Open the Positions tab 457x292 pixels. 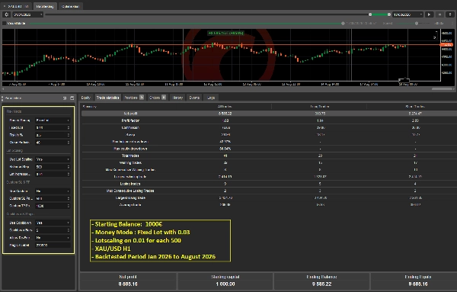point(134,98)
